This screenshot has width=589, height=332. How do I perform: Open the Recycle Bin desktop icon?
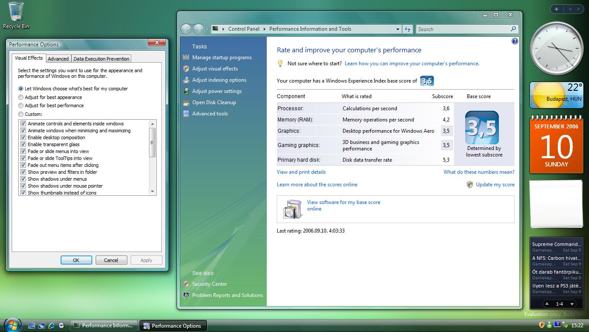(16, 16)
